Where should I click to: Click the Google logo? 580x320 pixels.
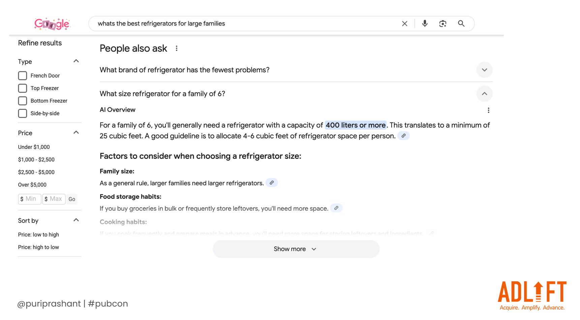click(52, 24)
